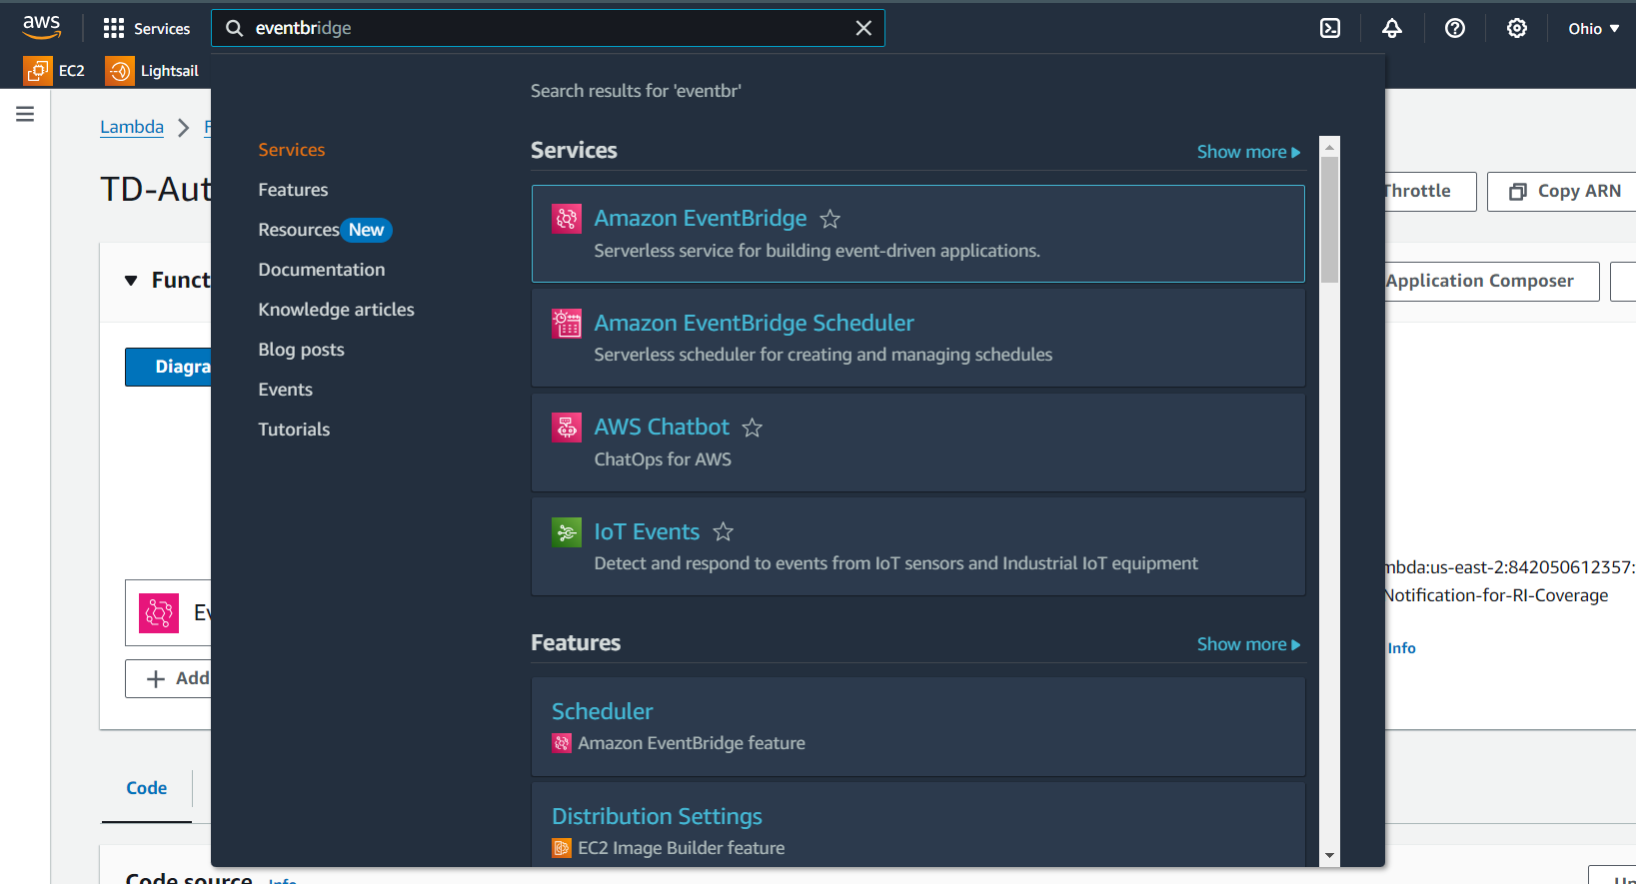The width and height of the screenshot is (1636, 884).
Task: Show more Features results
Action: (x=1248, y=644)
